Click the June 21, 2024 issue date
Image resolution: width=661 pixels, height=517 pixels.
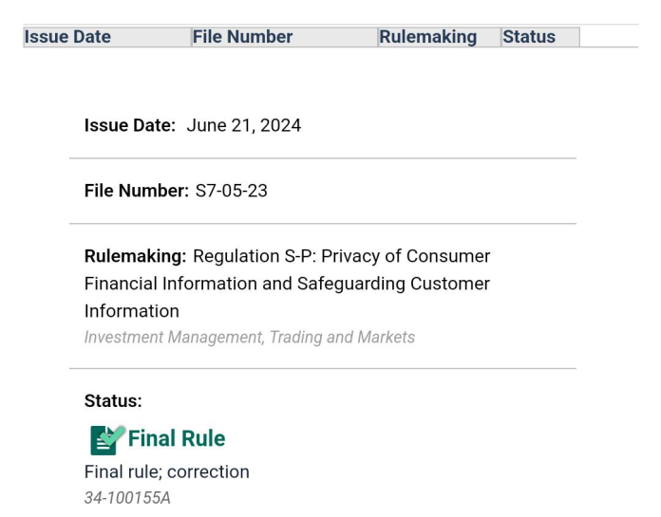pyautogui.click(x=244, y=125)
